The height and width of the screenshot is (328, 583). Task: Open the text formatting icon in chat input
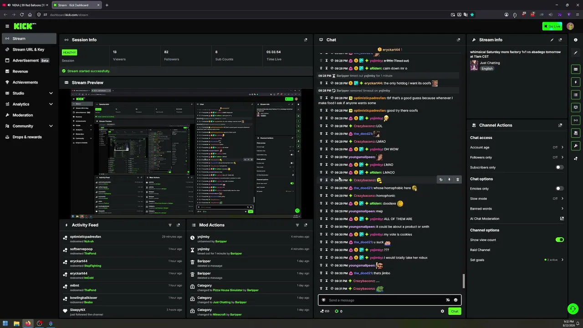click(448, 300)
